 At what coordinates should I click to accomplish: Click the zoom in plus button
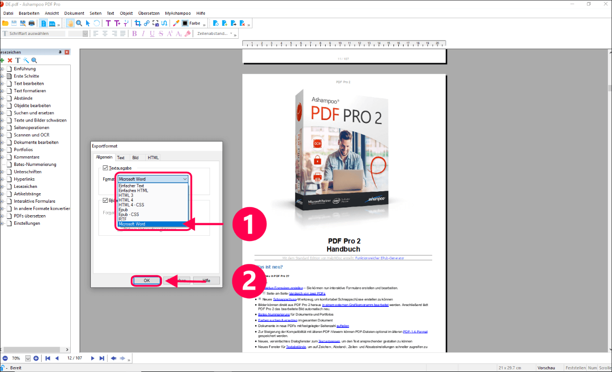point(36,358)
